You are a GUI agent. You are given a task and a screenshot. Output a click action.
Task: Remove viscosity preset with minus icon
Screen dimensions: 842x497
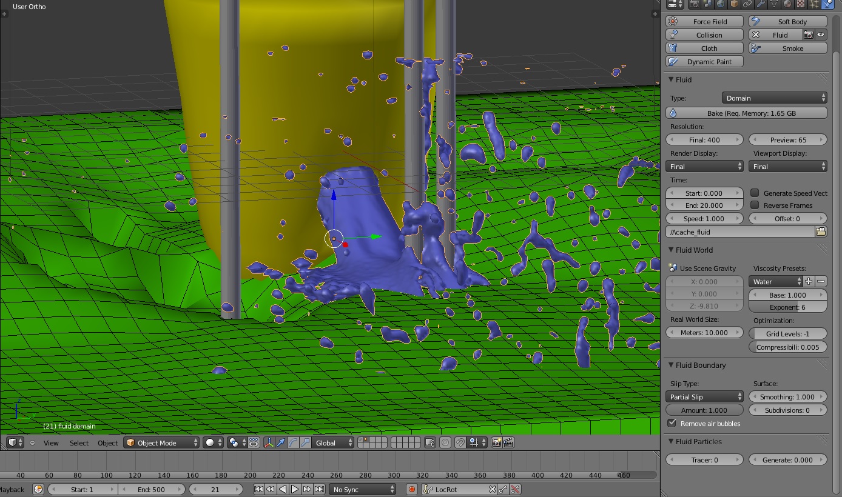[x=821, y=281]
